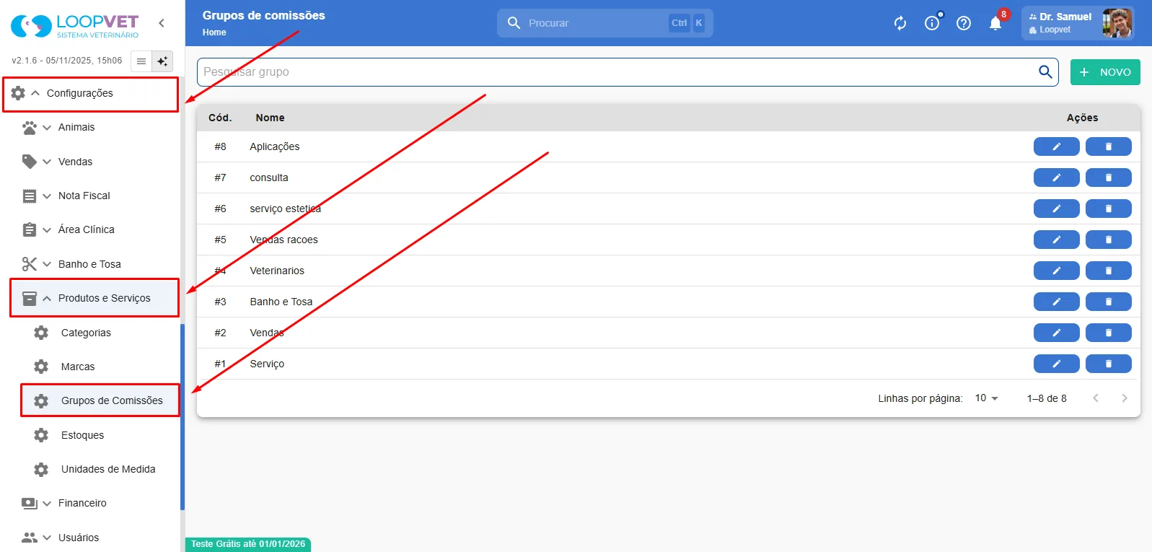
Task: Edit the serviço estetica group
Action: (x=1056, y=209)
